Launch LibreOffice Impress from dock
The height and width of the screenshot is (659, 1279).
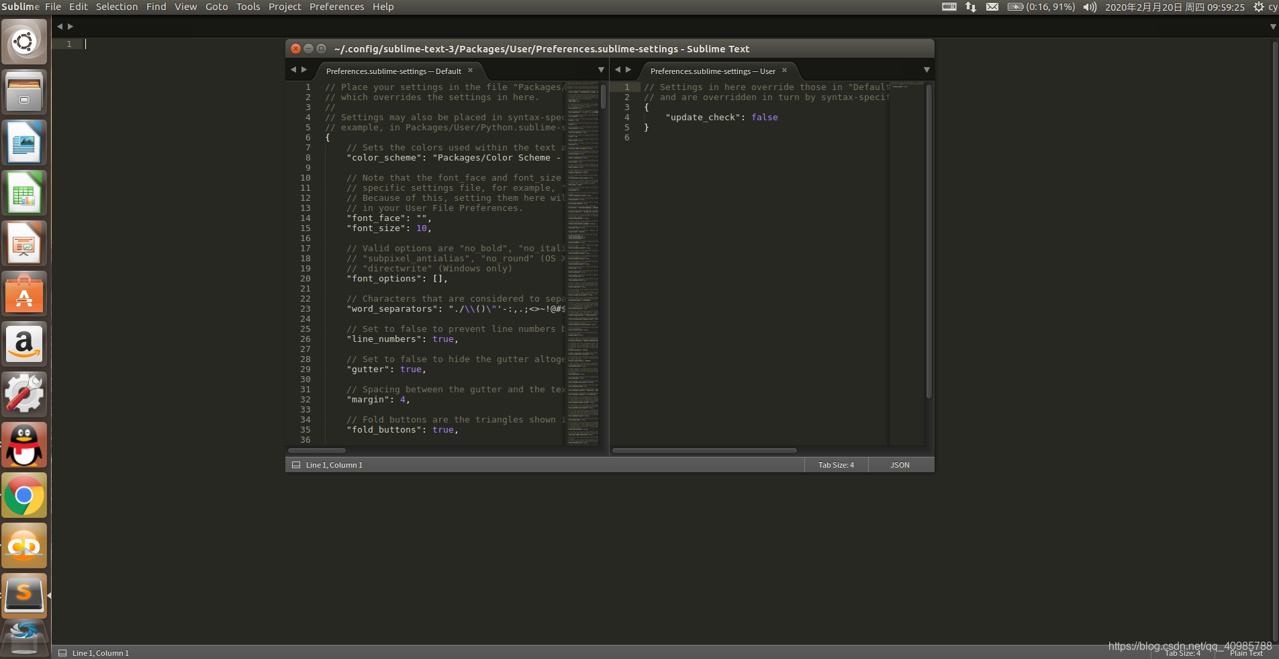24,243
